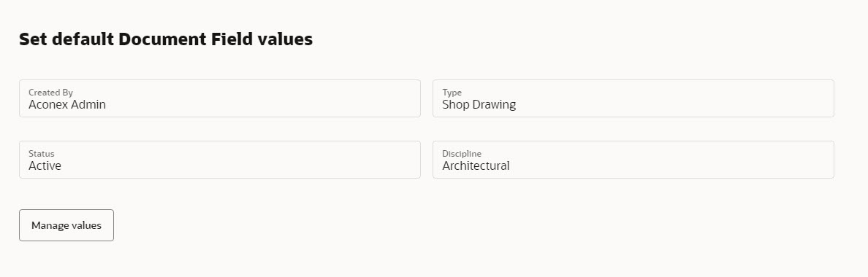Viewport: 868px width, 277px height.
Task: Focus the Status box in the left column
Action: (x=220, y=160)
